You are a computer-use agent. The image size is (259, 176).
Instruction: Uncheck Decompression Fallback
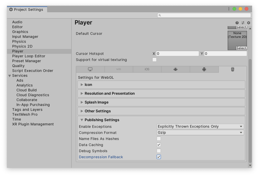click(158, 157)
